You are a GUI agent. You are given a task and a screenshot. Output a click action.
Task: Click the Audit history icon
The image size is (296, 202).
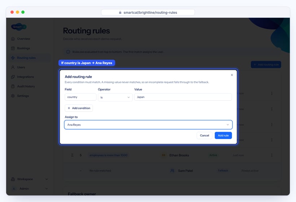(x=13, y=86)
